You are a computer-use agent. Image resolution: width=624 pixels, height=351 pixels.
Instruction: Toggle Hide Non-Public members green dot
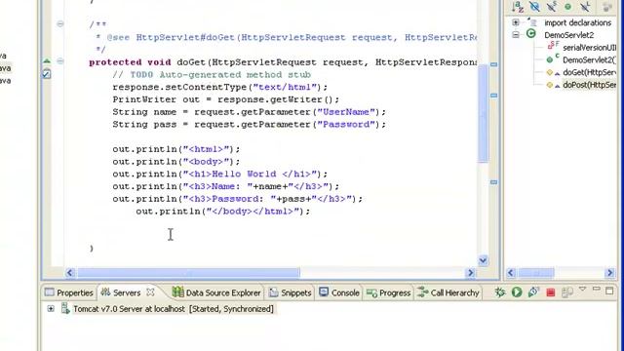coord(567,7)
